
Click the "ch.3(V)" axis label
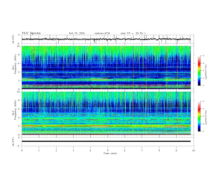coord(13,142)
